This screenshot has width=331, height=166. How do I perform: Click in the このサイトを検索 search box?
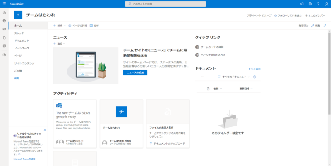coord(165,4)
